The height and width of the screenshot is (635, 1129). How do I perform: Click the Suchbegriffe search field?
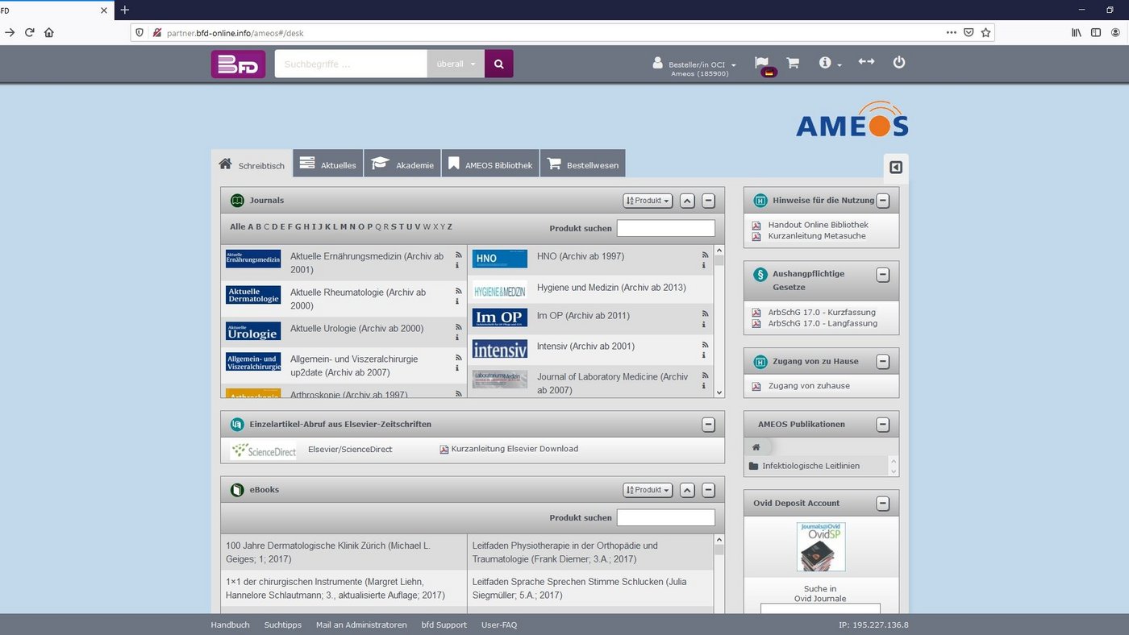click(x=351, y=64)
